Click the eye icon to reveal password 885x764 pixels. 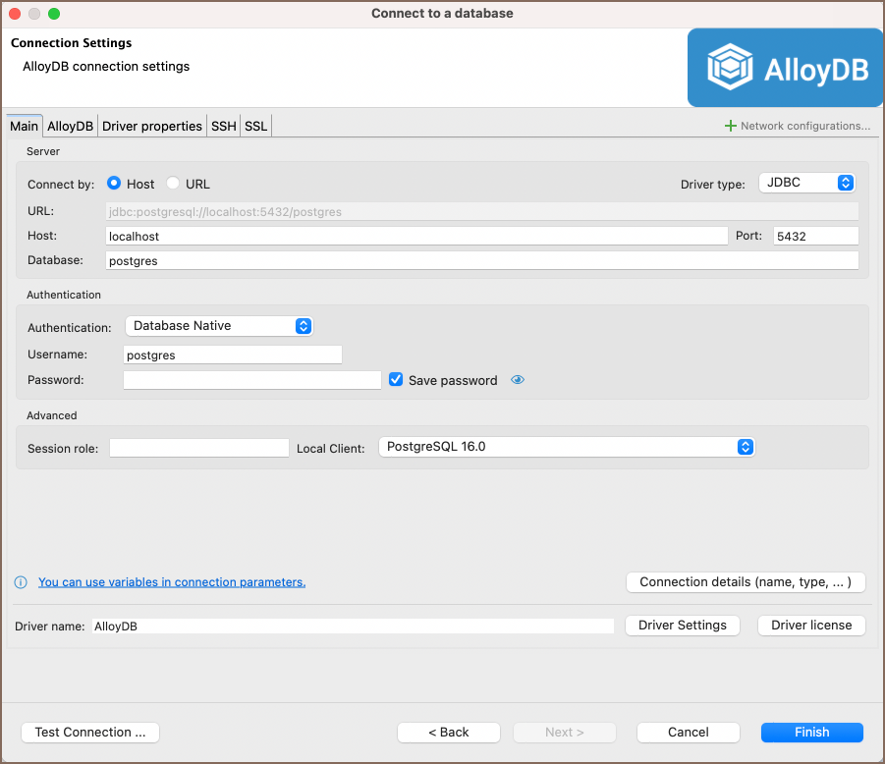518,380
